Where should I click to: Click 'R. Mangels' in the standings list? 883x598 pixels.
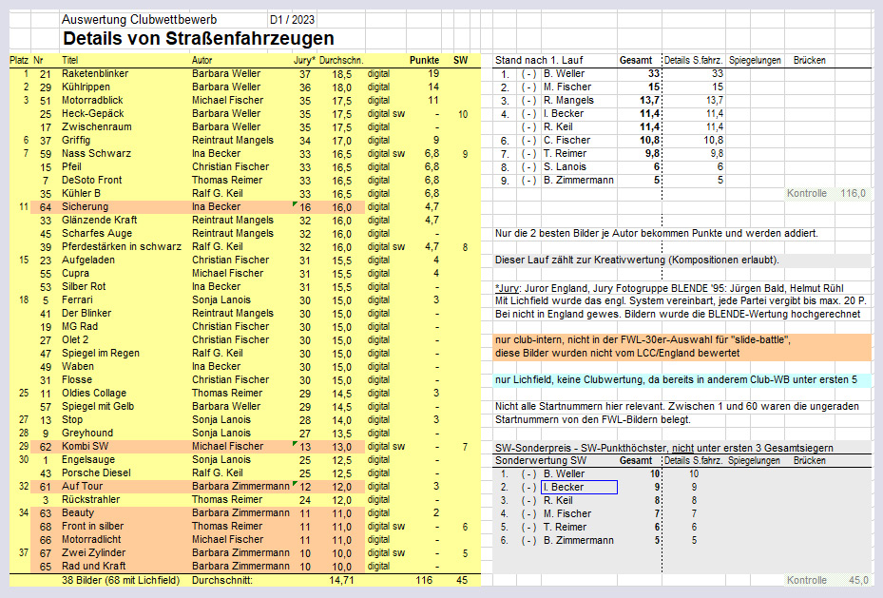click(x=568, y=100)
